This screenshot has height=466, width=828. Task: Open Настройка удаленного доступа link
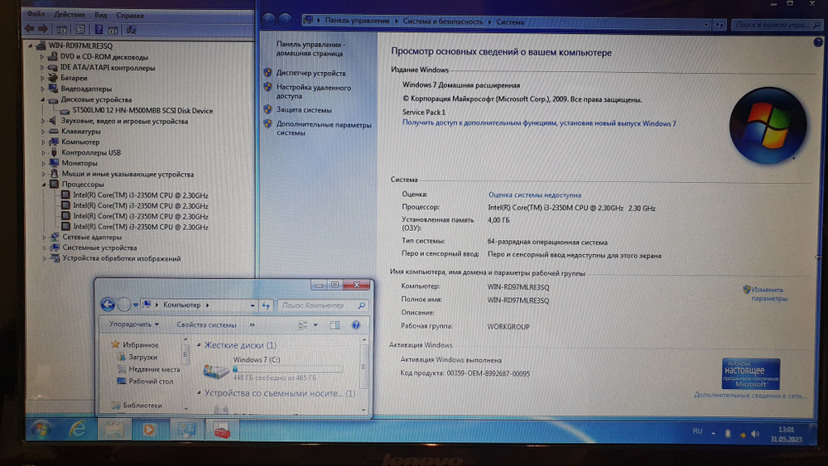click(313, 92)
